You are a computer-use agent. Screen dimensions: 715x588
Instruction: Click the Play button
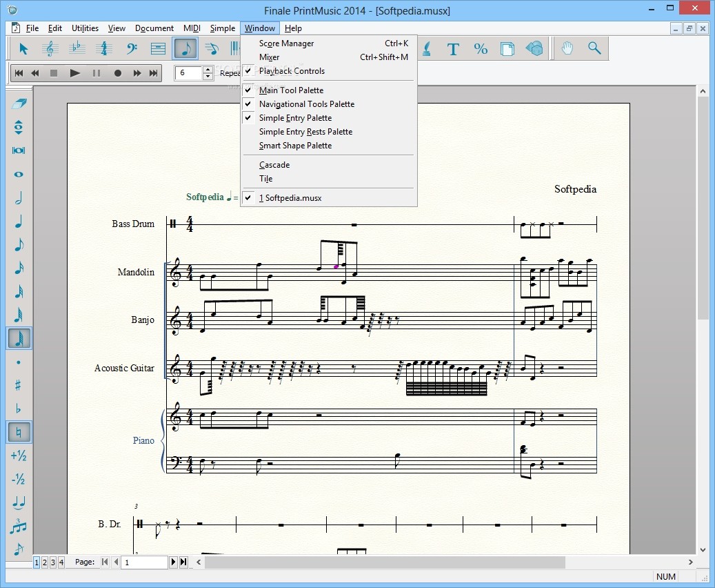[x=74, y=73]
